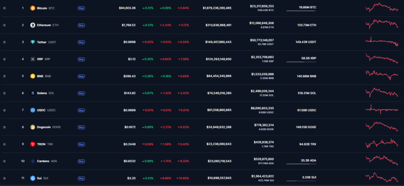The width and height of the screenshot is (404, 186).
Task: Add BNB to watchlist with star
Action: pos(4,76)
